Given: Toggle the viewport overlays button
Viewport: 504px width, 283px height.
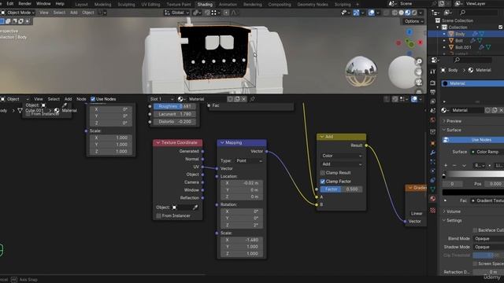Looking at the screenshot, I should (371, 13).
